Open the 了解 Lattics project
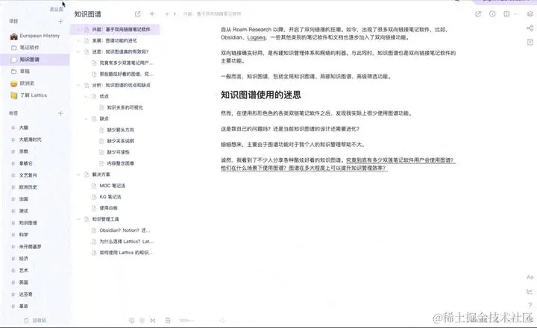This screenshot has width=537, height=328. 29,95
